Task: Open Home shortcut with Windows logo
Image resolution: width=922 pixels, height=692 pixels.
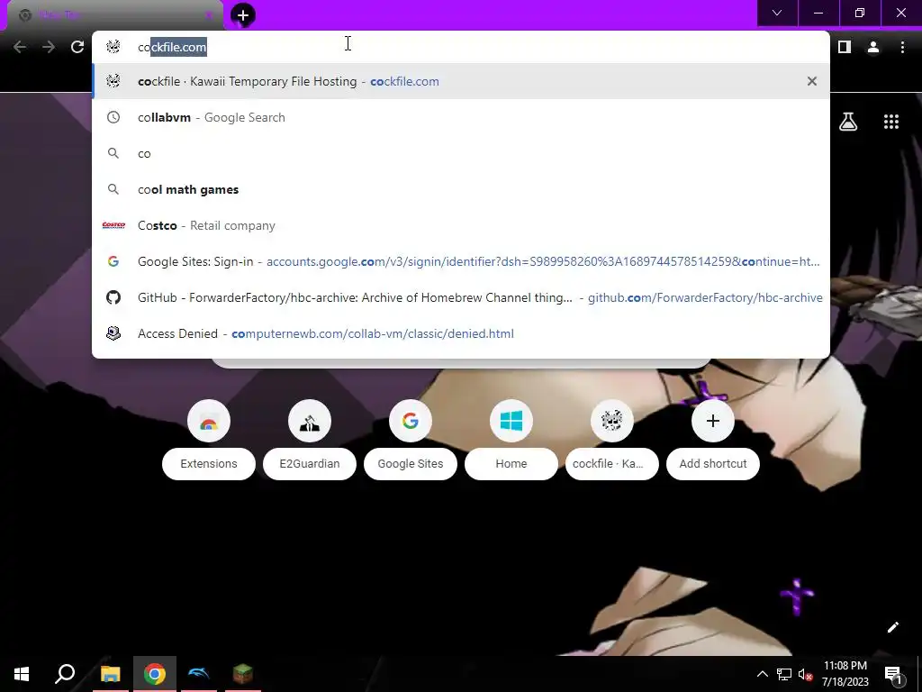Action: click(511, 421)
